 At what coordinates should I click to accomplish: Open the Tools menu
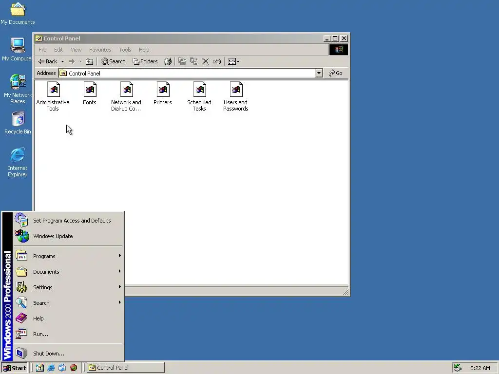[125, 50]
